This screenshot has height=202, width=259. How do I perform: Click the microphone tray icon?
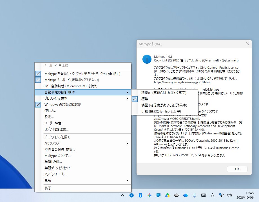(x=195, y=195)
